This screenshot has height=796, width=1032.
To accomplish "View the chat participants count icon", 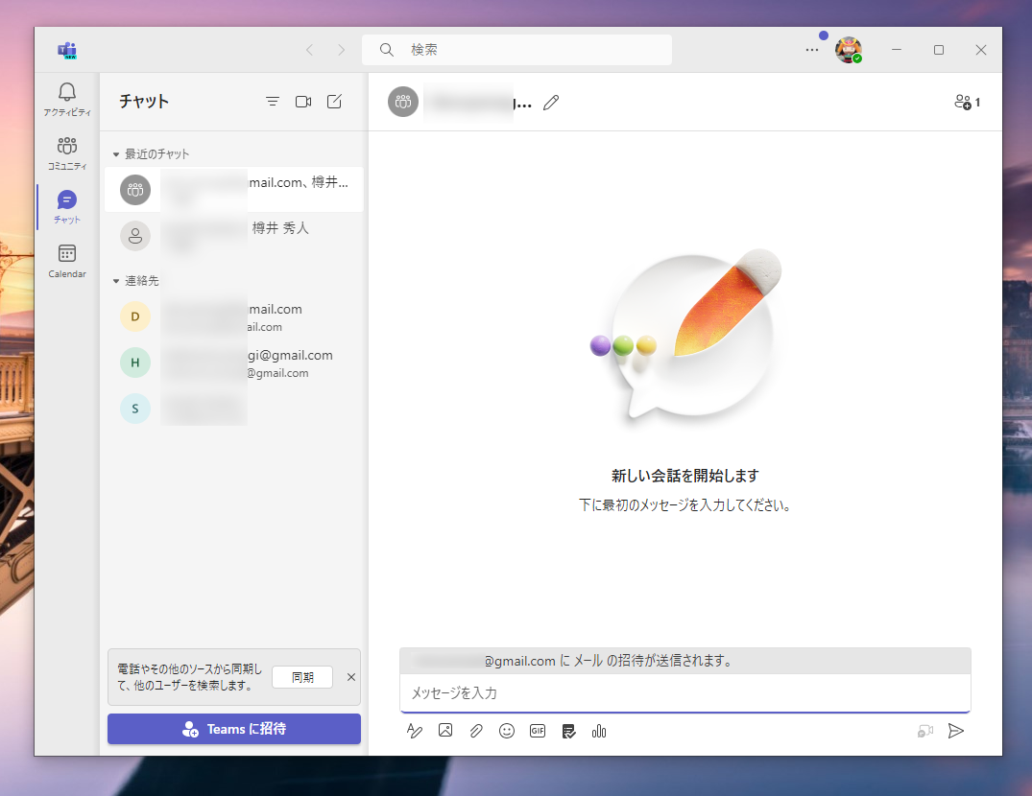I will coord(966,101).
